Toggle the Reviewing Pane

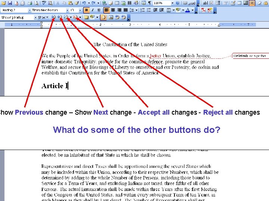click(x=111, y=17)
